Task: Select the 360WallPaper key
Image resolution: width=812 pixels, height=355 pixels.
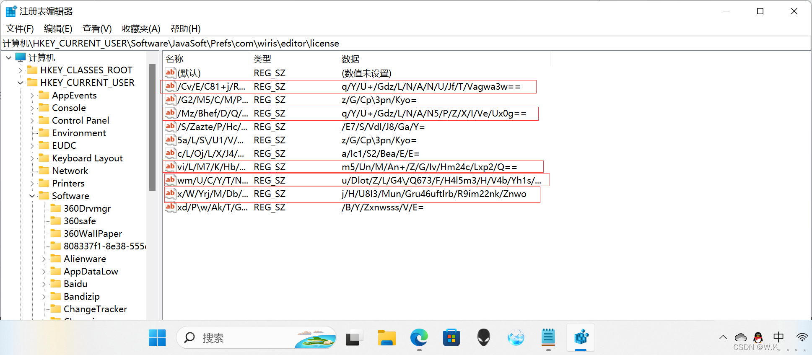Action: [x=93, y=233]
